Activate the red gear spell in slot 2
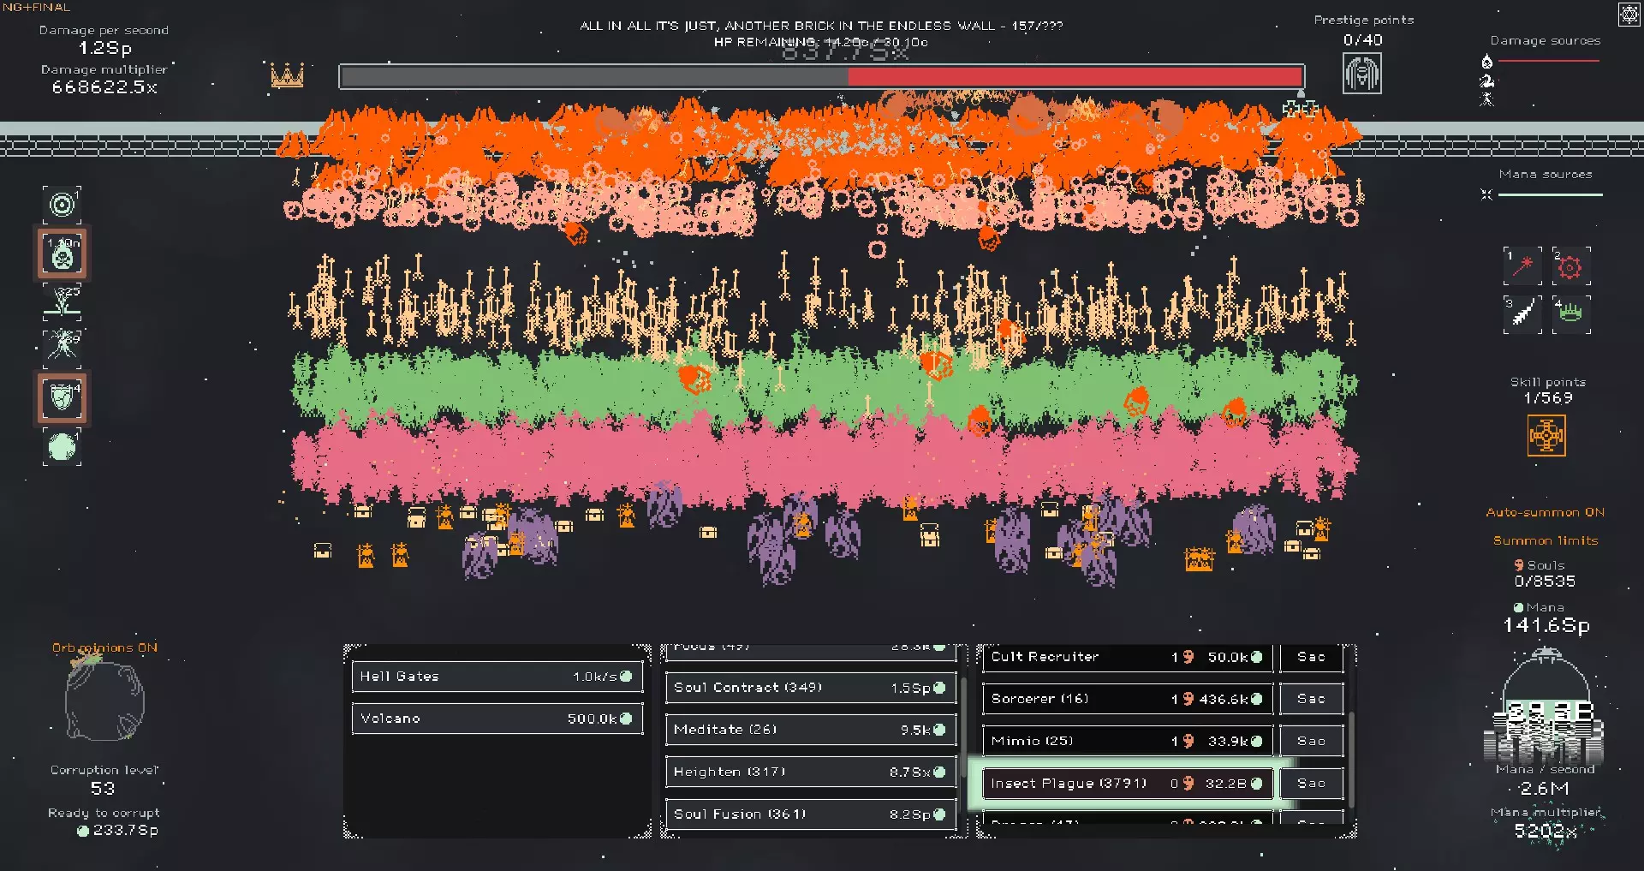The height and width of the screenshot is (871, 1644). click(1570, 266)
